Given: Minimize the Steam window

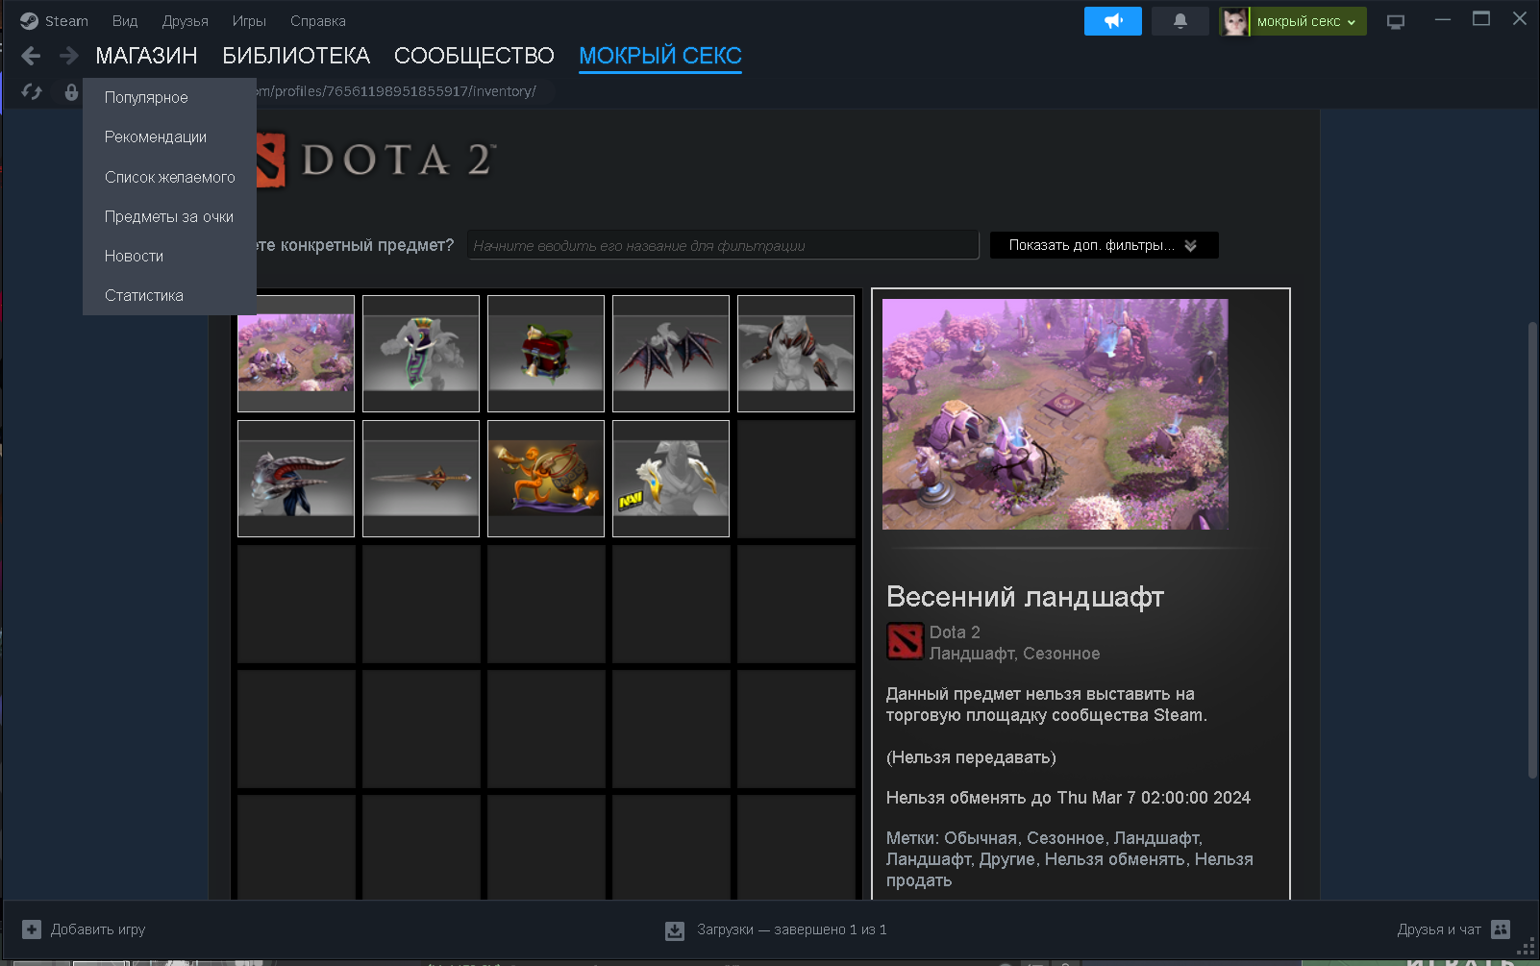Looking at the screenshot, I should [1443, 19].
